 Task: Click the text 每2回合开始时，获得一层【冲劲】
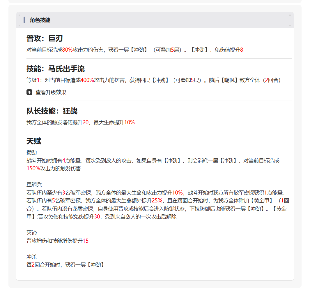(65, 265)
